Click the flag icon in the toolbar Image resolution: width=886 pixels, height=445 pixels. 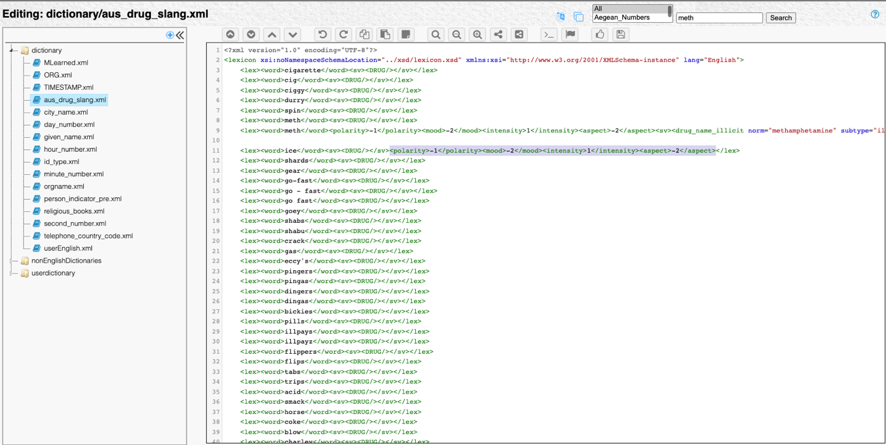[x=570, y=34]
